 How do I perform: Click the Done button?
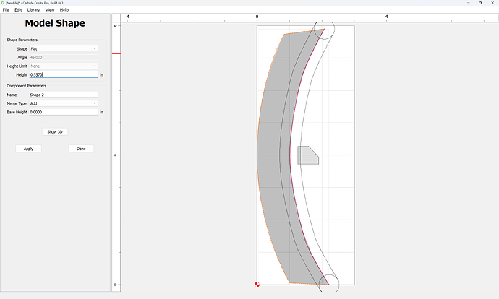81,149
